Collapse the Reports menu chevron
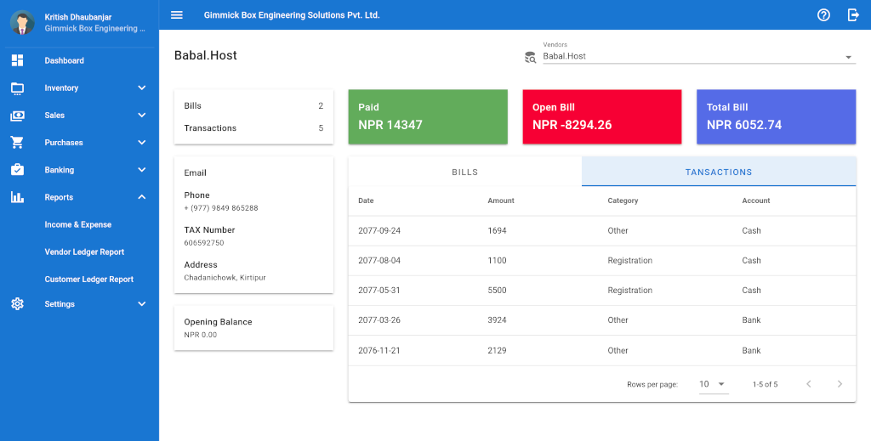871x441 pixels. pyautogui.click(x=142, y=197)
